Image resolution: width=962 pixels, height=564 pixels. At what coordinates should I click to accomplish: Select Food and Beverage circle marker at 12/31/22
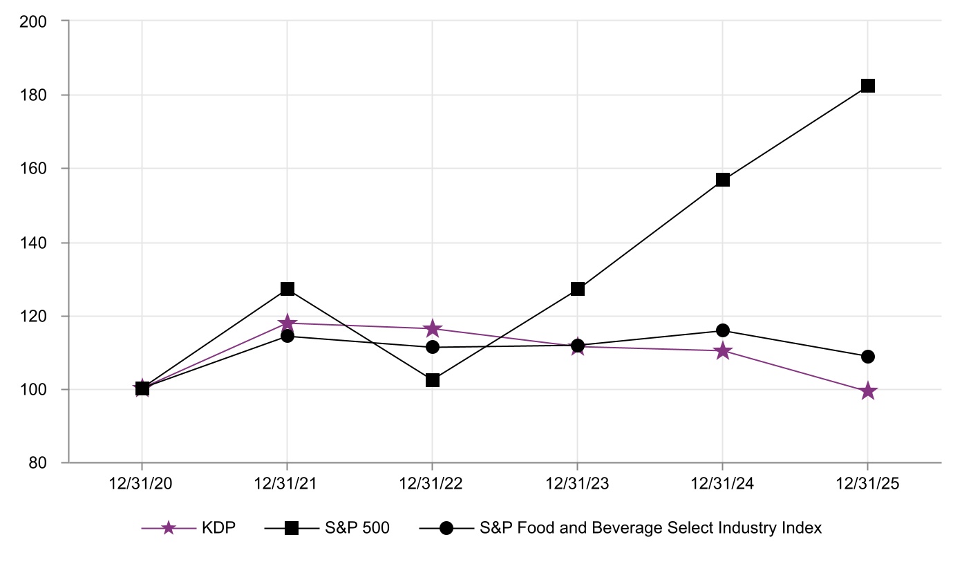click(433, 347)
